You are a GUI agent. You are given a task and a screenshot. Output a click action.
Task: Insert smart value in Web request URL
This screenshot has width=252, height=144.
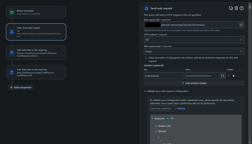[241, 25]
